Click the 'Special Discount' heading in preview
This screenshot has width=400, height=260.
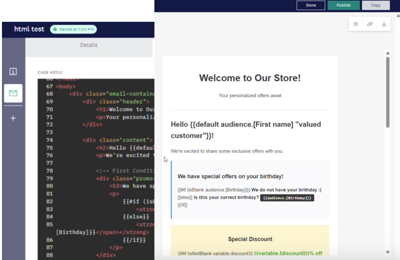[x=250, y=239]
